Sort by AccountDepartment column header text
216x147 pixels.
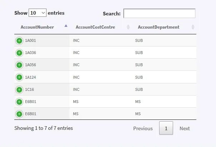(x=158, y=27)
